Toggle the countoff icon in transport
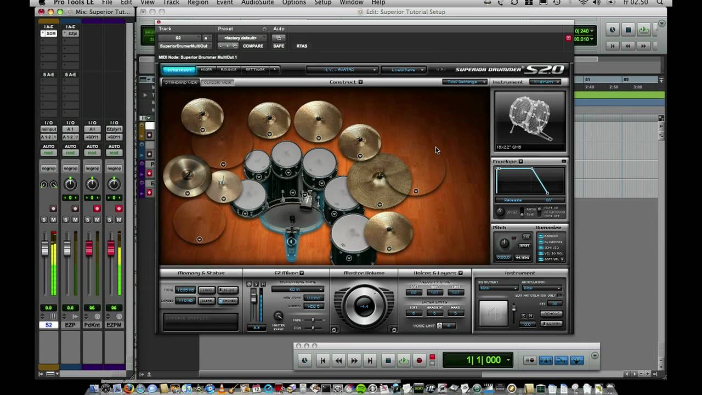 point(561,360)
